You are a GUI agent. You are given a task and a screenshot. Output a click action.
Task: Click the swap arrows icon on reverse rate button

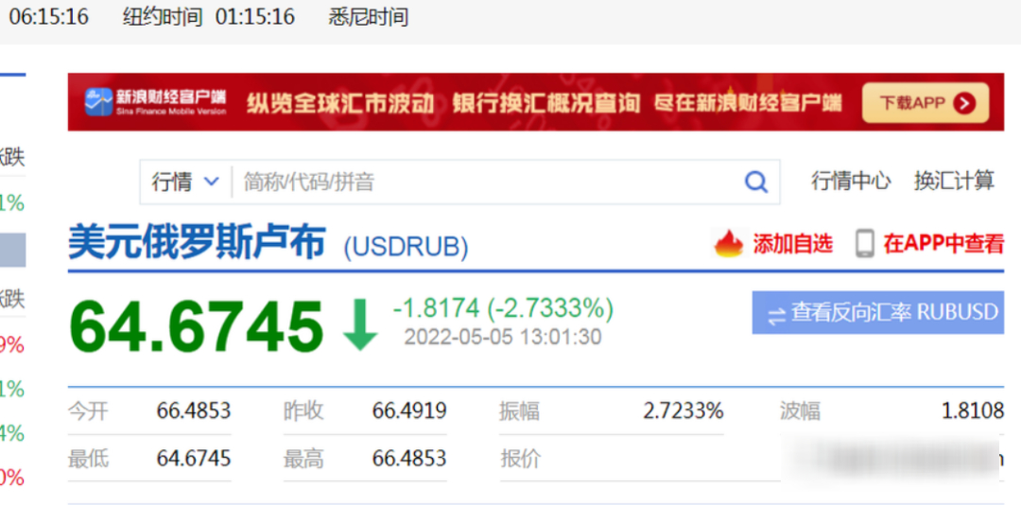pyautogui.click(x=776, y=315)
